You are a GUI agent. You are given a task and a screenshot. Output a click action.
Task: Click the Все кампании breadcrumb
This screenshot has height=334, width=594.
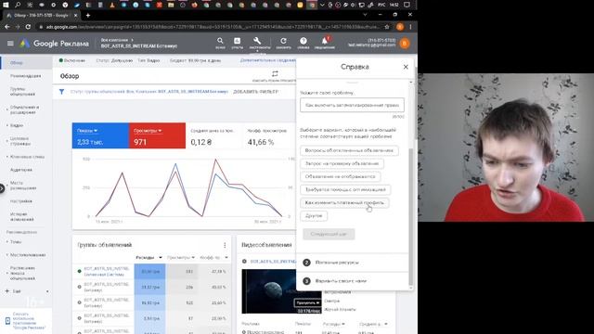[115, 40]
